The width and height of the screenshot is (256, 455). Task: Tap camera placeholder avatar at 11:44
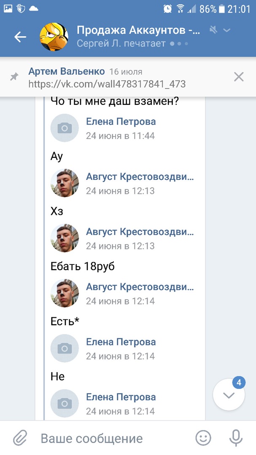(x=65, y=128)
